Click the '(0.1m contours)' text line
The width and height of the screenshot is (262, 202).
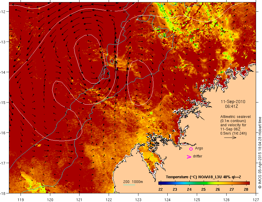(x=233, y=121)
